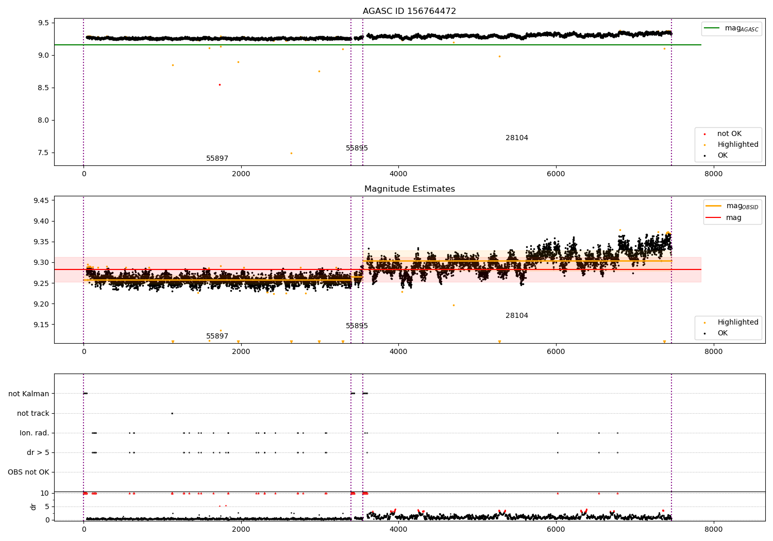Click the 55897 annotation in the top plot
Screen dimensions: 773x541
[217, 159]
